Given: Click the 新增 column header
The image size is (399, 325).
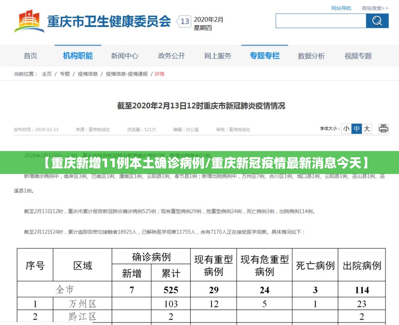Looking at the screenshot, I should tap(132, 273).
